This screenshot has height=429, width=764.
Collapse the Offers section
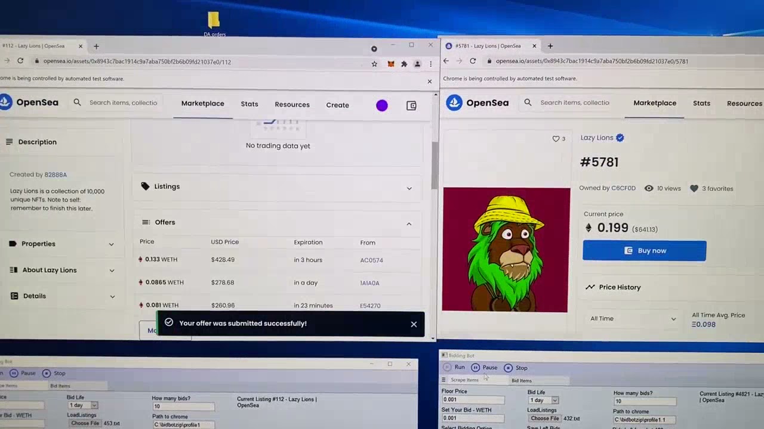click(x=409, y=224)
